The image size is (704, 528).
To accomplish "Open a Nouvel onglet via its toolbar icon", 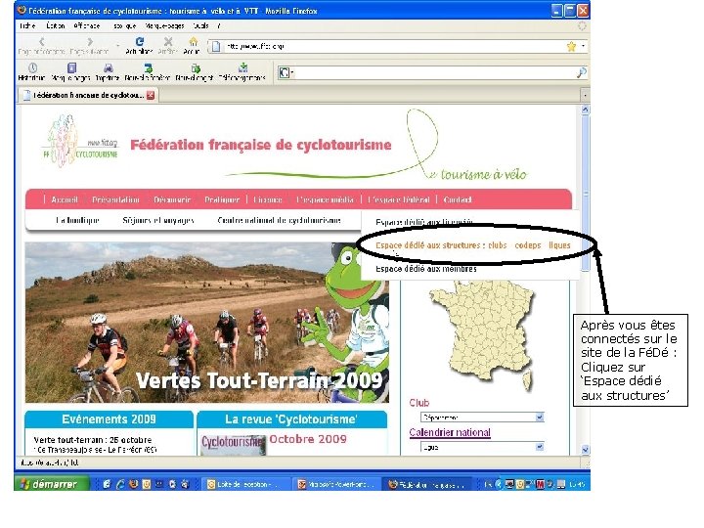I will coord(196,67).
